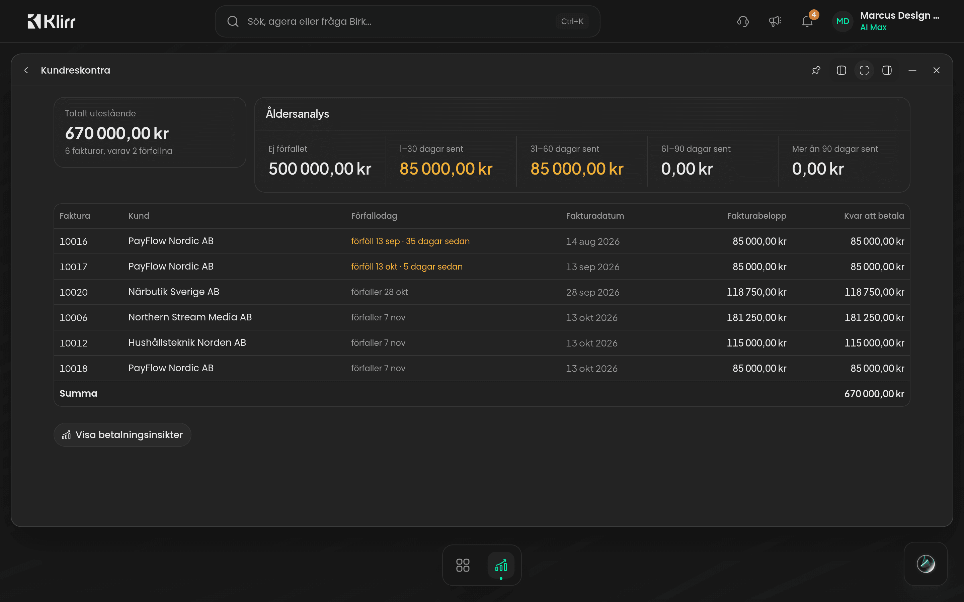Screen dimensions: 964x602
Task: Sort by Förfallodag column header
Action: click(374, 216)
